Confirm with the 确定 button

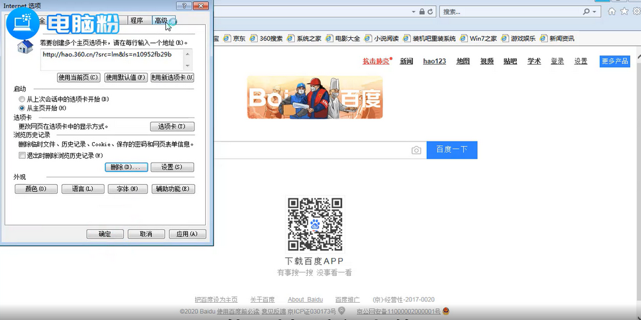point(105,234)
